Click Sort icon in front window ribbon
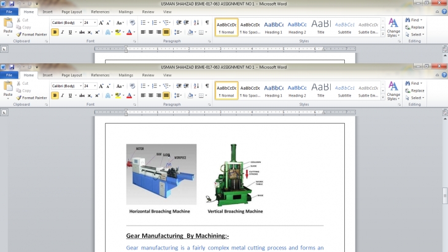The width and height of the screenshot is (448, 252). pos(196,86)
